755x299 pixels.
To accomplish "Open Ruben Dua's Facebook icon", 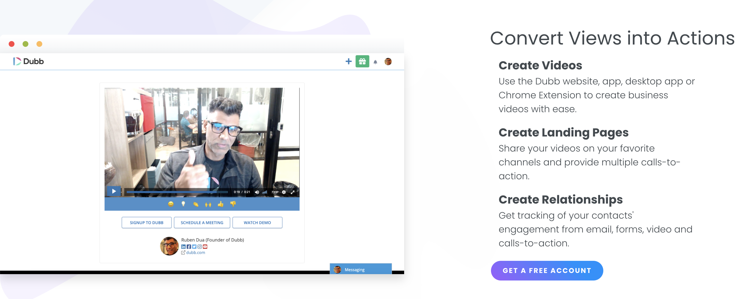I will (189, 247).
